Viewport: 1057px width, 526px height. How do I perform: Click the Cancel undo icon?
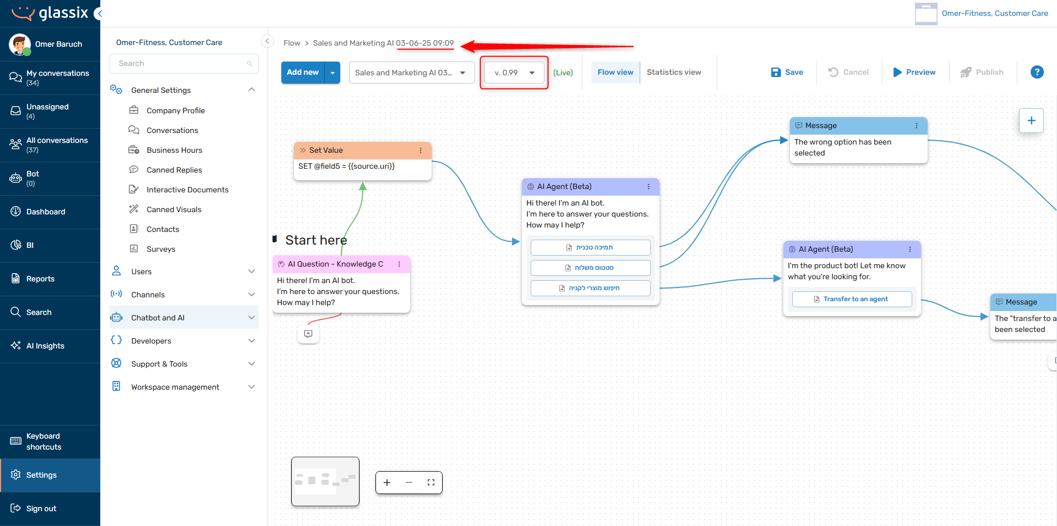[833, 72]
